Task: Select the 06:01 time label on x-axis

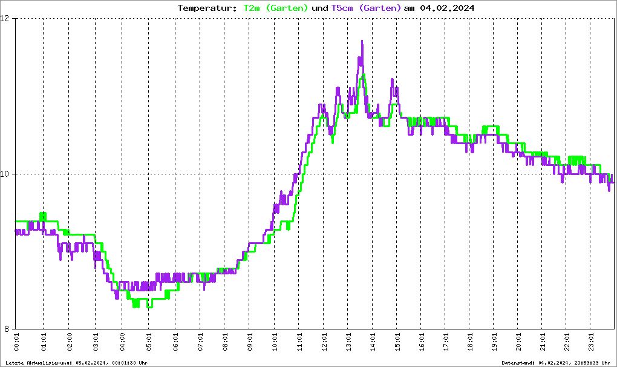Action: (x=175, y=343)
